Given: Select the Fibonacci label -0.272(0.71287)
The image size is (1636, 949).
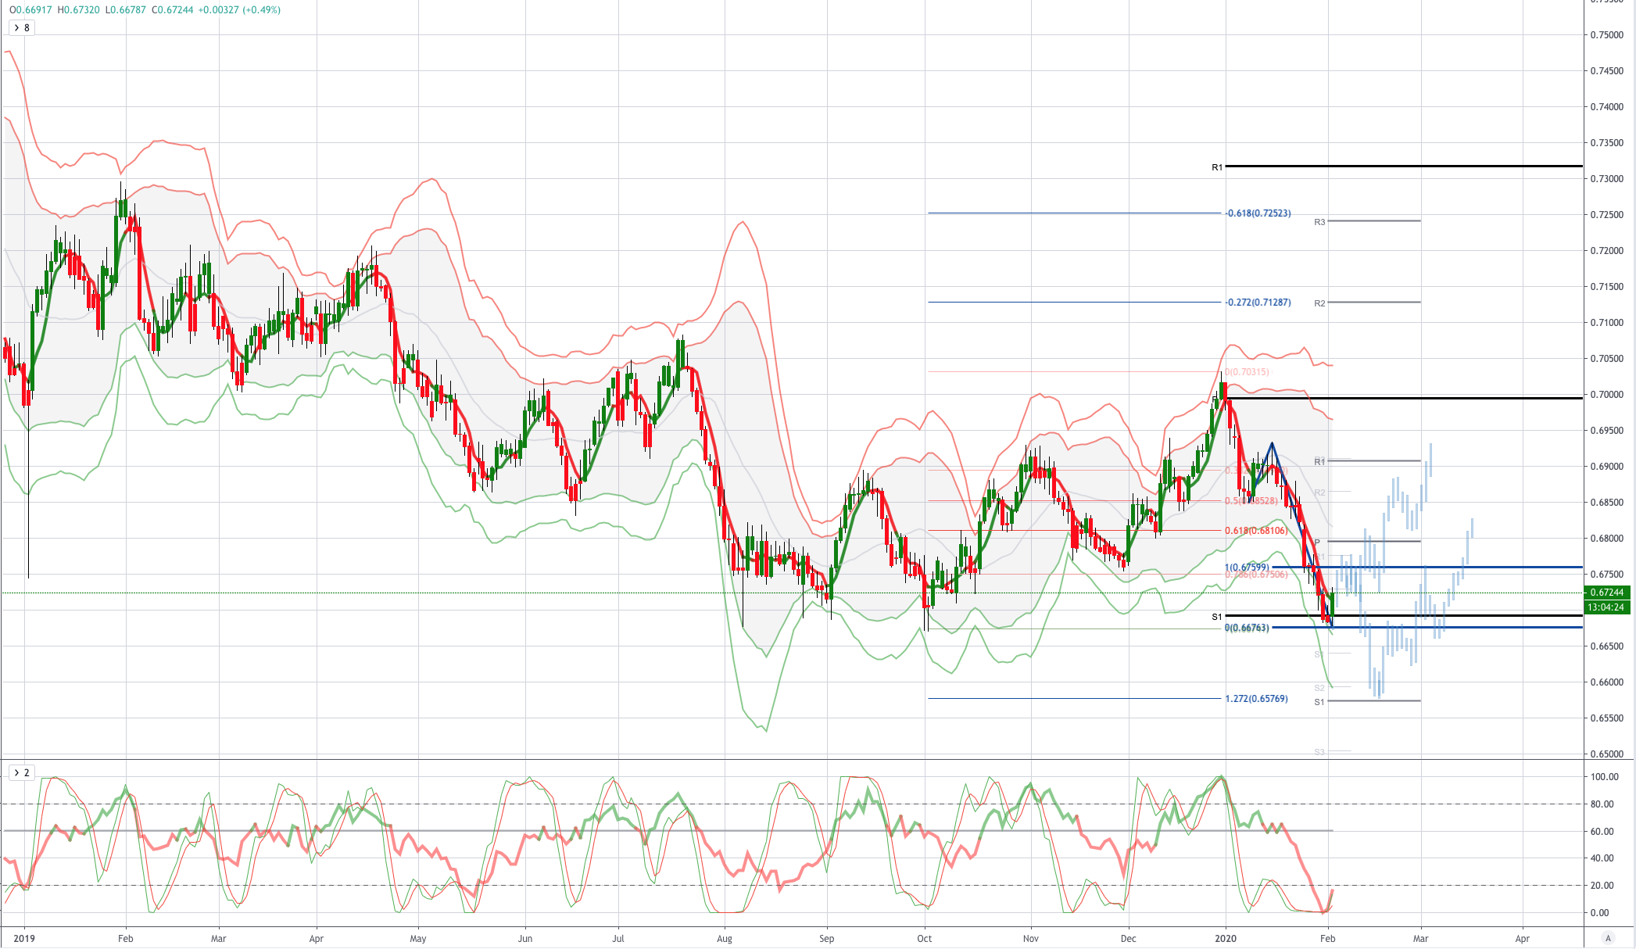Looking at the screenshot, I should tap(1258, 303).
